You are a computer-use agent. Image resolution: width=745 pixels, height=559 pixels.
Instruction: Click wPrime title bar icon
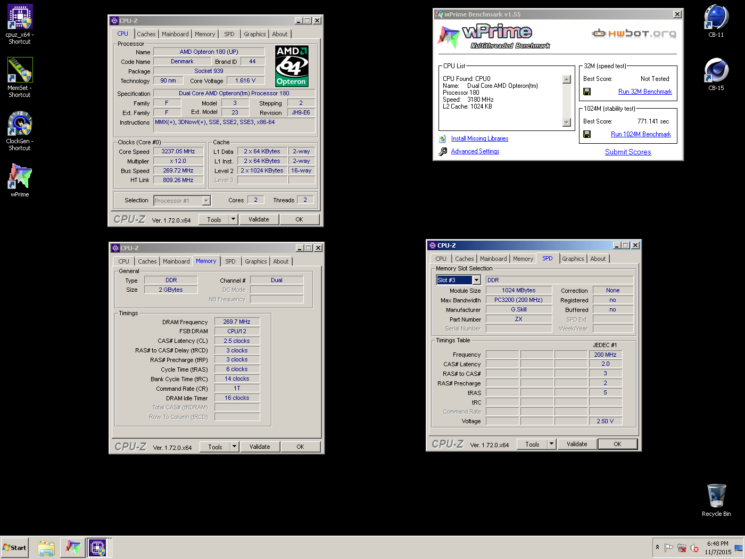point(439,14)
